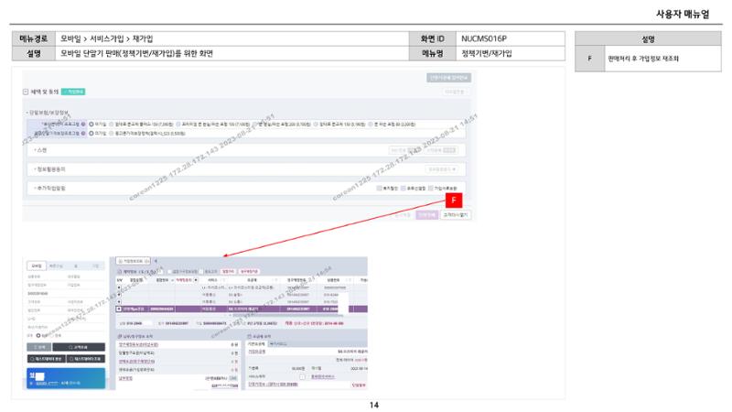Image resolution: width=732 pixels, height=412 pixels.
Task: Click the blue customer card
Action: (66, 378)
